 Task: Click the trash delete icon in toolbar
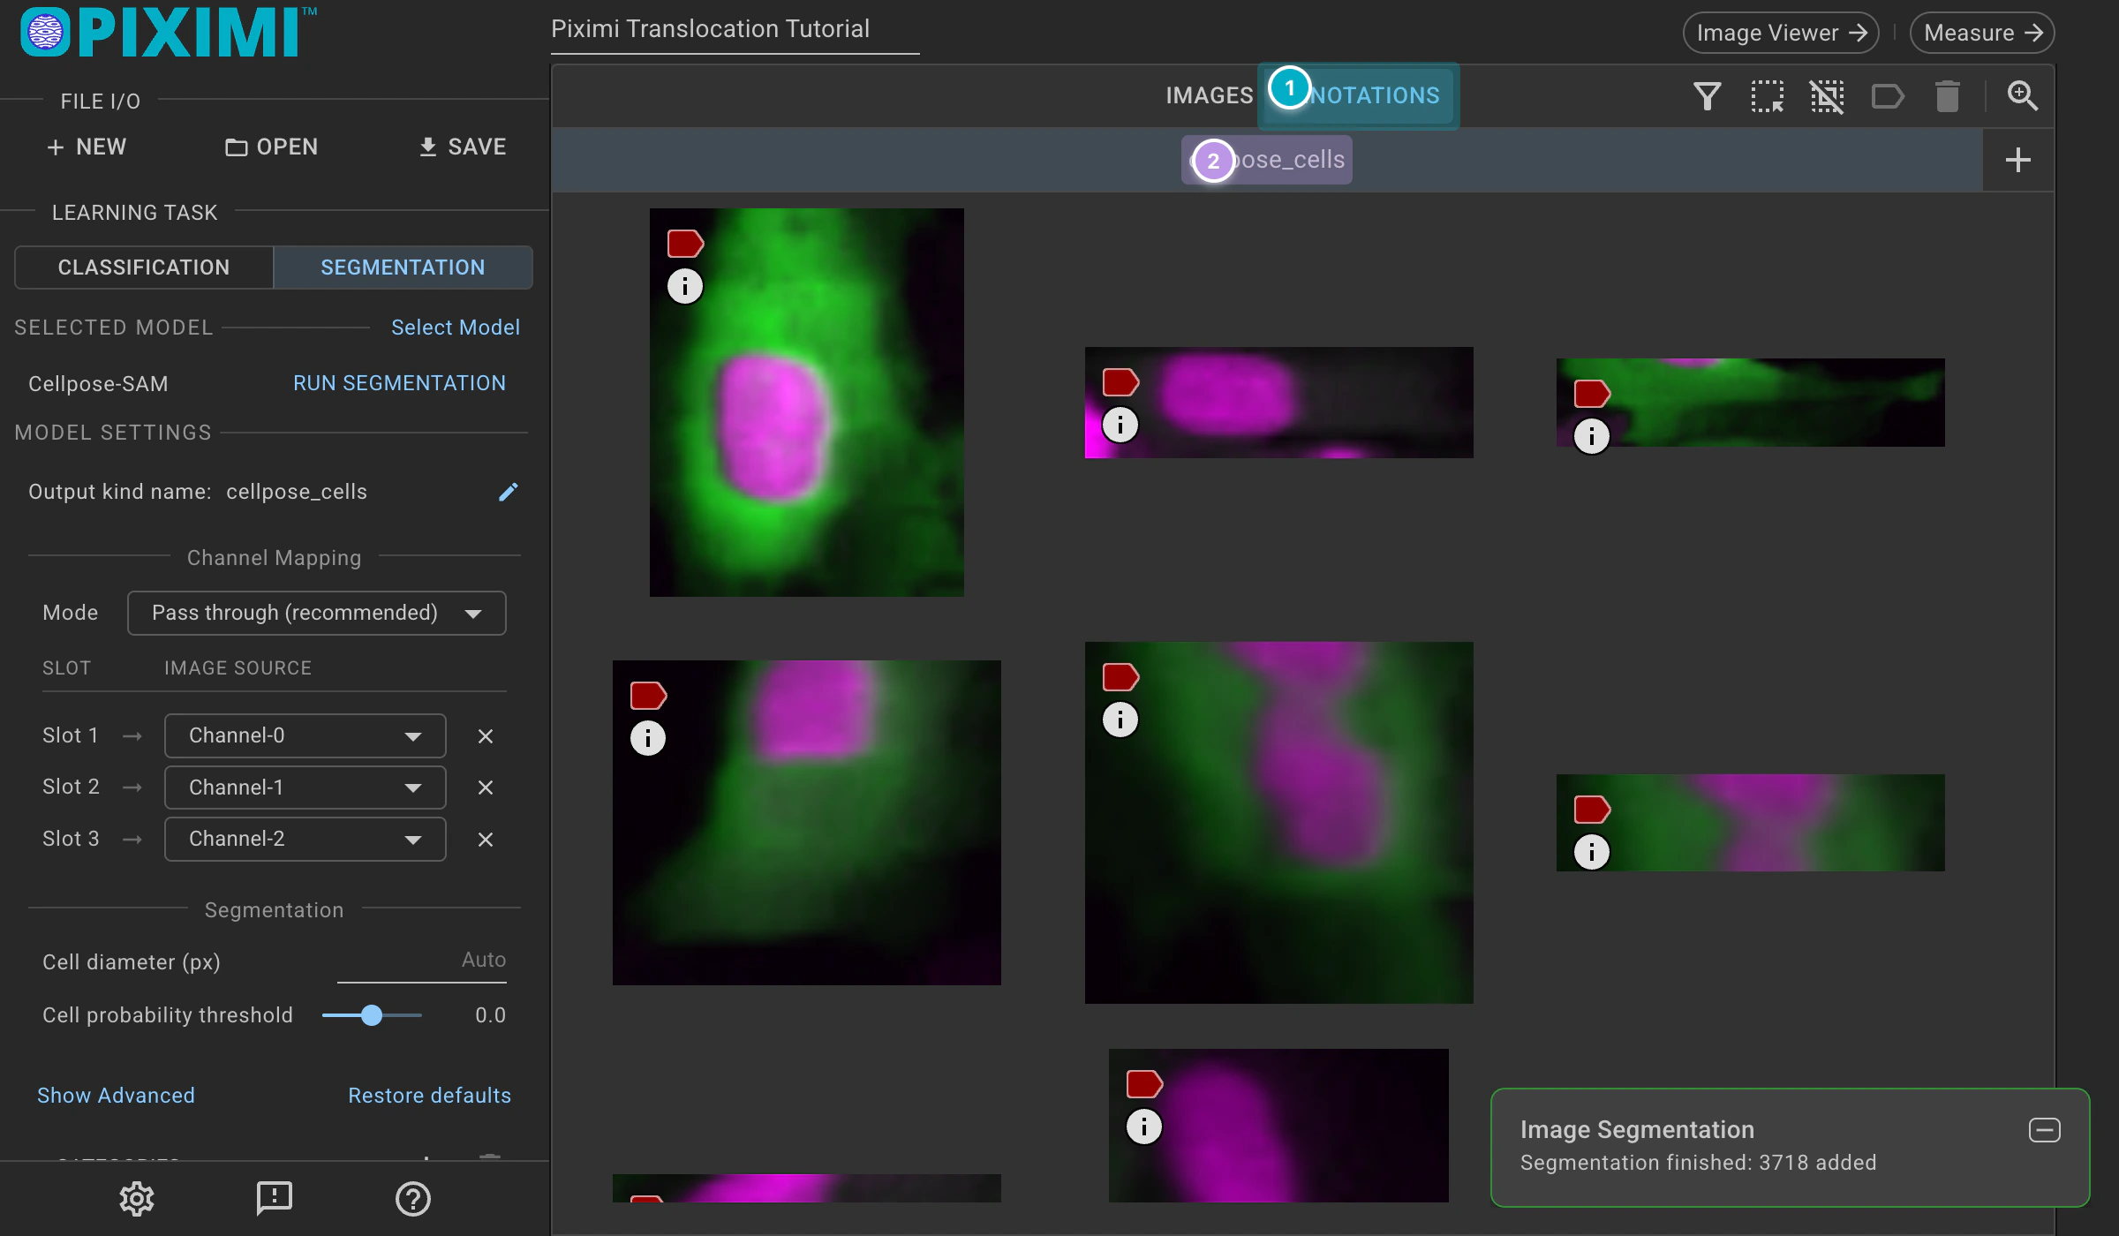[1947, 95]
